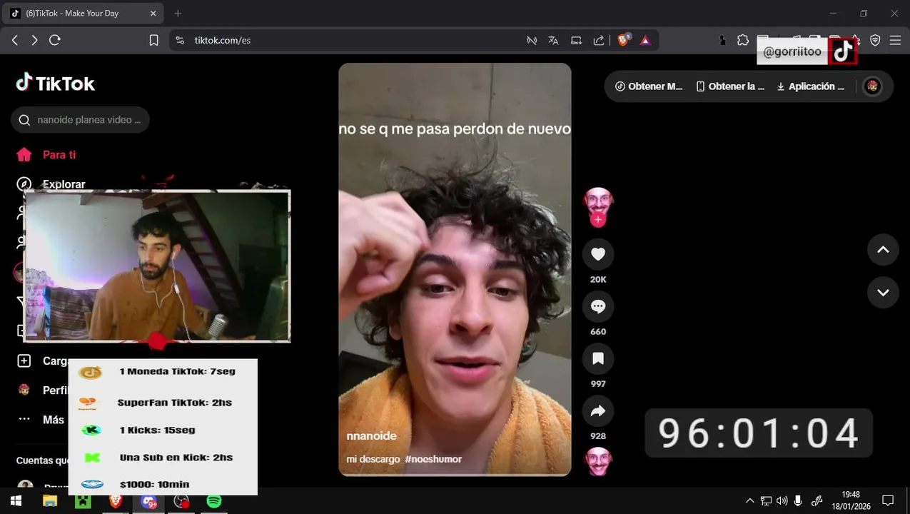Click the TikTok logo at top left
The width and height of the screenshot is (910, 514).
pos(56,84)
